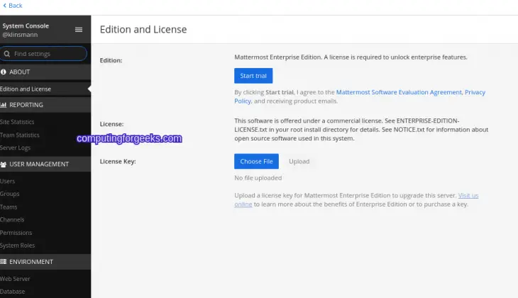The width and height of the screenshot is (518, 298).
Task: Open the Permissions settings
Action: coord(16,233)
